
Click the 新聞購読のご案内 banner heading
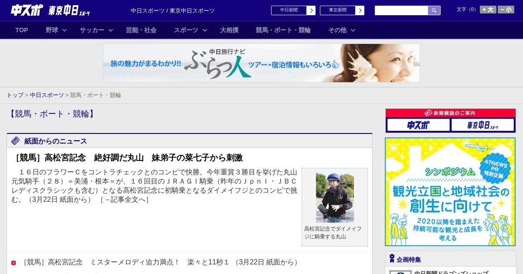[x=451, y=113]
